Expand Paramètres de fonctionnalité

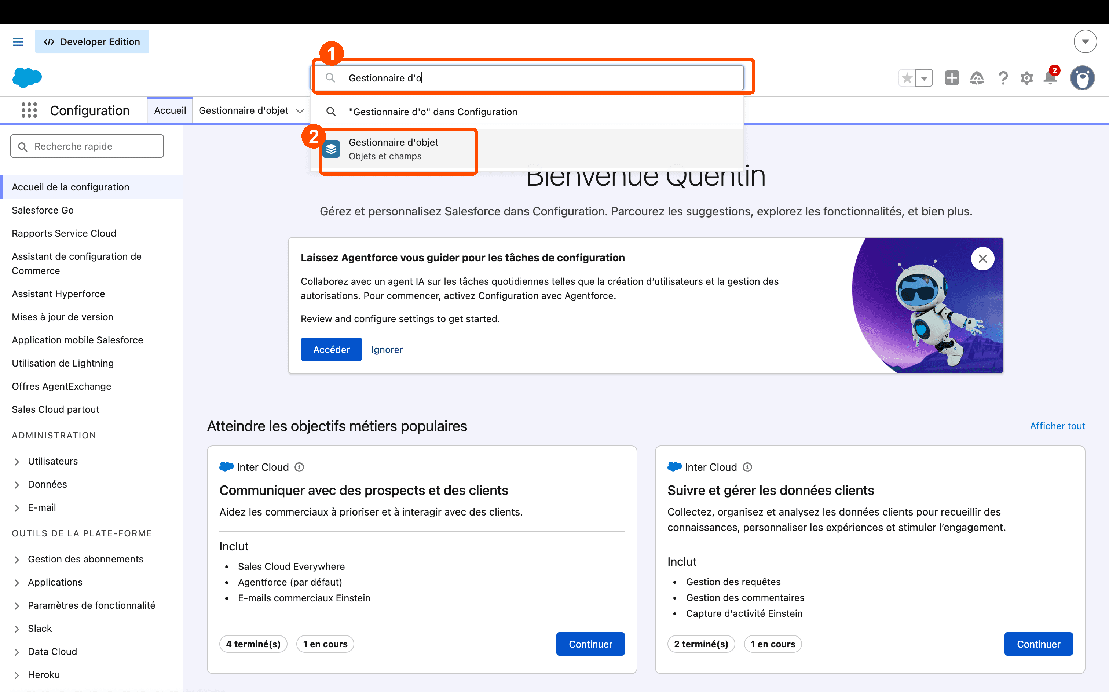[x=17, y=605]
